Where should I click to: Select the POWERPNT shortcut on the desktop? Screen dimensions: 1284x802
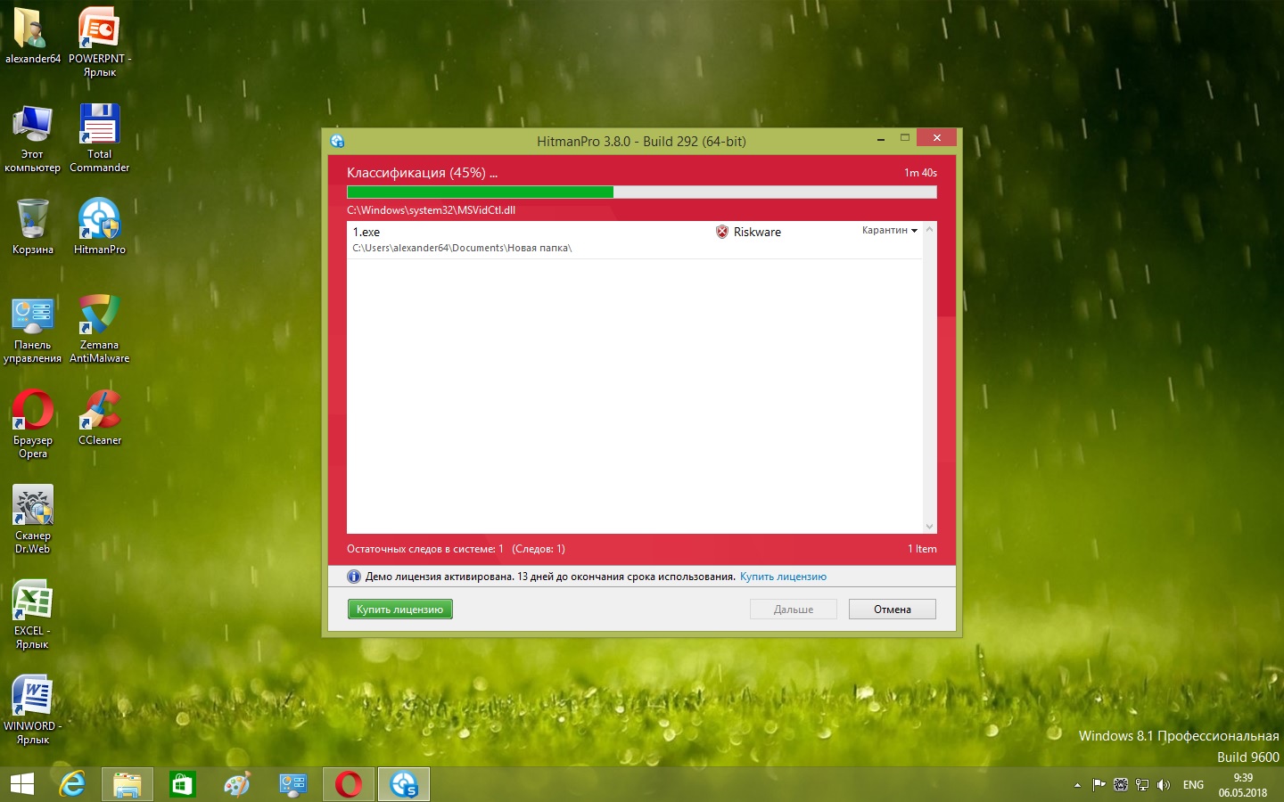click(x=100, y=43)
